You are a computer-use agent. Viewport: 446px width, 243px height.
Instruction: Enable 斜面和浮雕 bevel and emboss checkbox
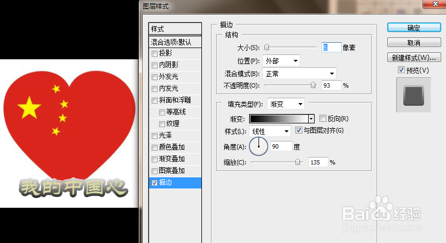[154, 100]
